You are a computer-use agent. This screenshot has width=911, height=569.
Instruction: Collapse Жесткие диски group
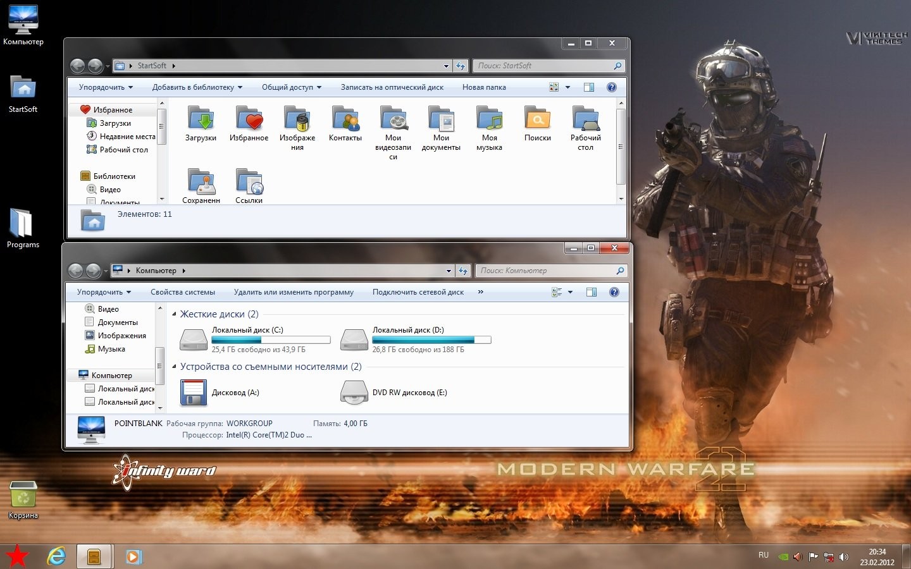click(x=175, y=314)
